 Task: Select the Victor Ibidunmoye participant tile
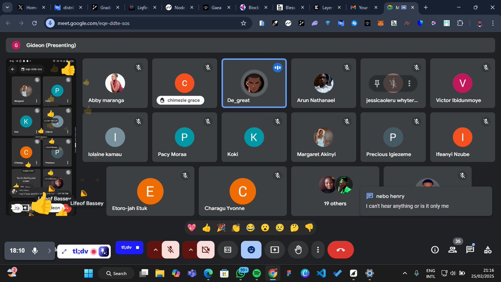[463, 83]
